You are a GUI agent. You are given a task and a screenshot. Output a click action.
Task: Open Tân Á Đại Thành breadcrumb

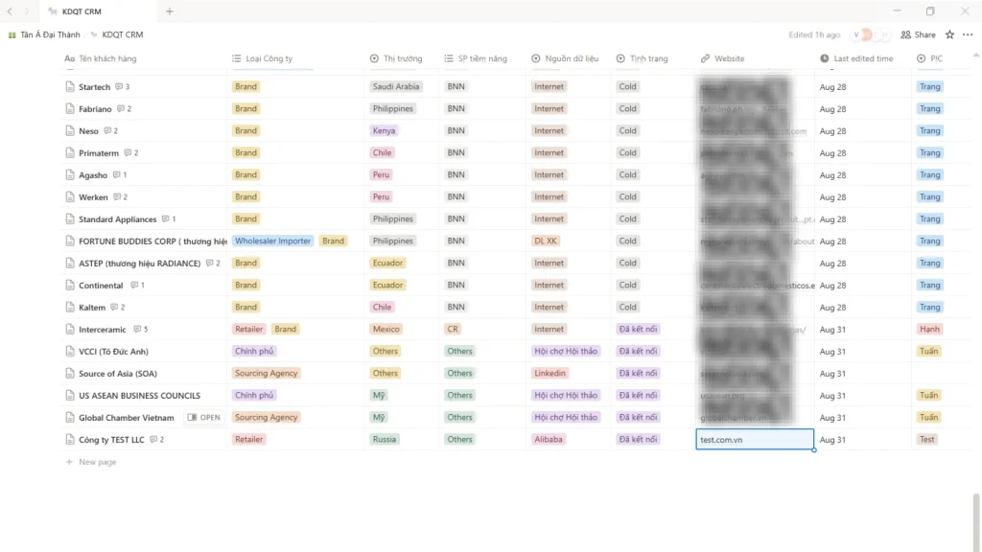44,34
